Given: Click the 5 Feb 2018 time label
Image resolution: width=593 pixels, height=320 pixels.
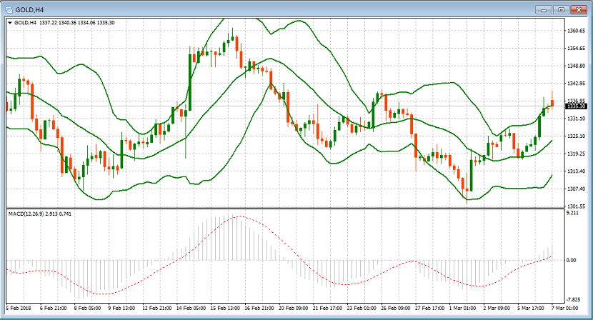Looking at the screenshot, I should tap(19, 309).
